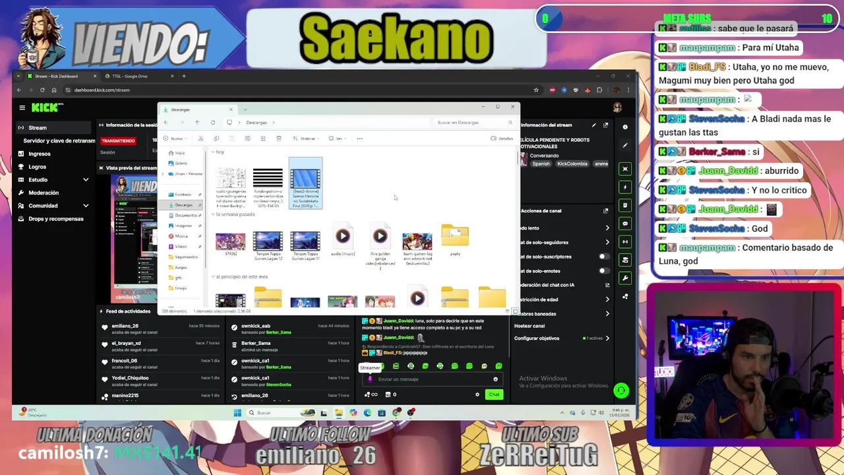This screenshot has height=475, width=844.
Task: Open Escritorio in Explorer navigation
Action: click(180, 195)
